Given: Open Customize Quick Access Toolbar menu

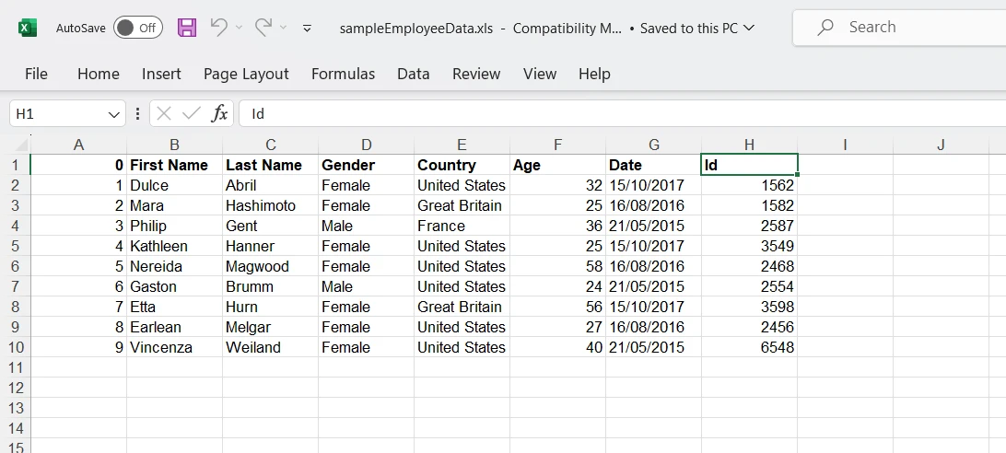Looking at the screenshot, I should (x=307, y=29).
